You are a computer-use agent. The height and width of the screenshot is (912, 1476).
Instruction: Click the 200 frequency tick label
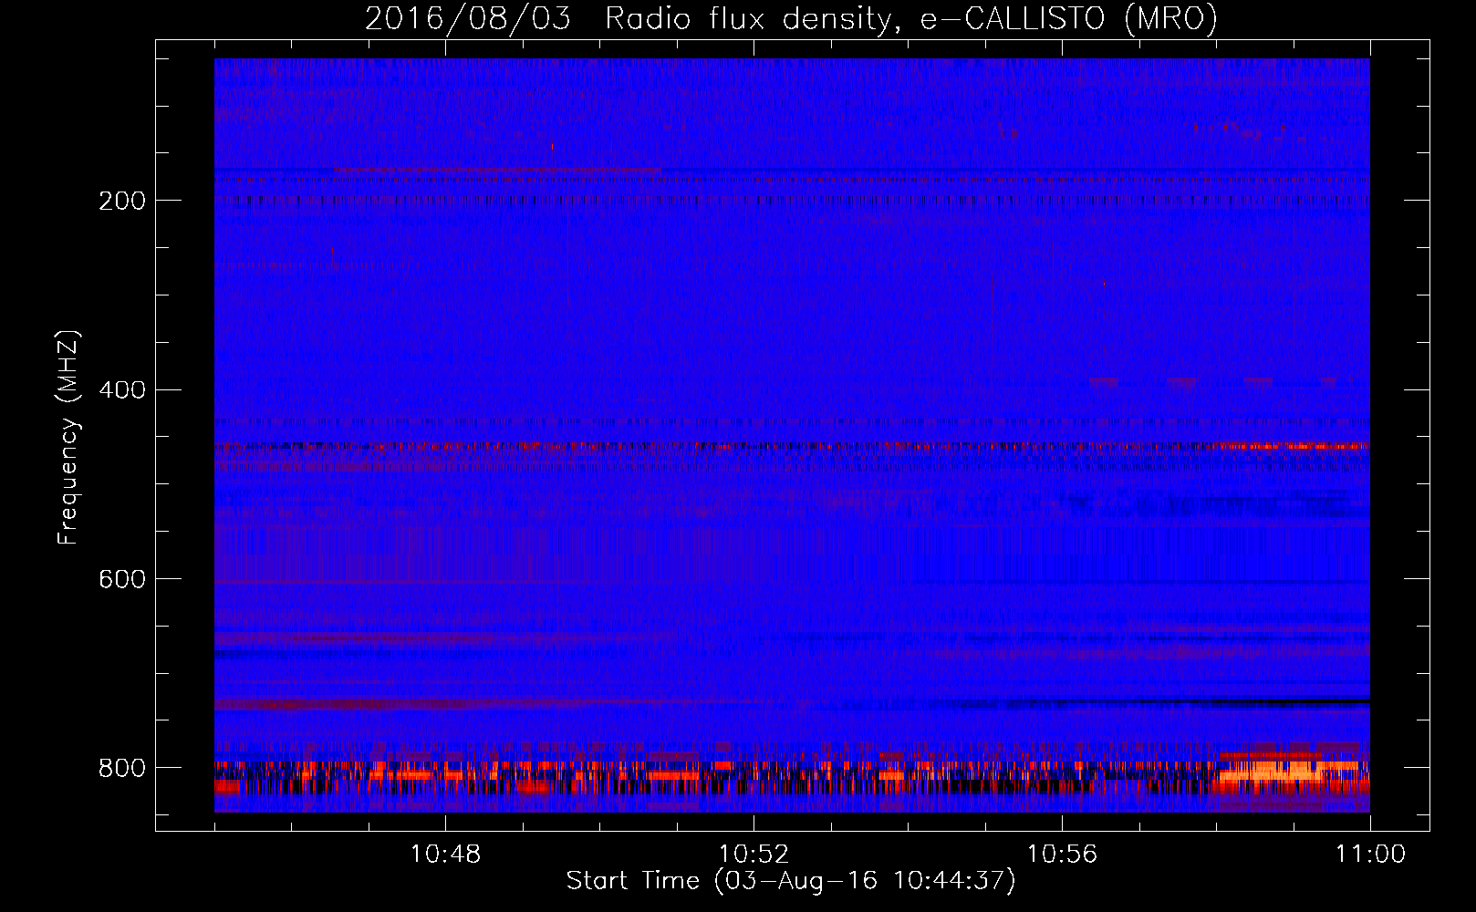pyautogui.click(x=122, y=201)
